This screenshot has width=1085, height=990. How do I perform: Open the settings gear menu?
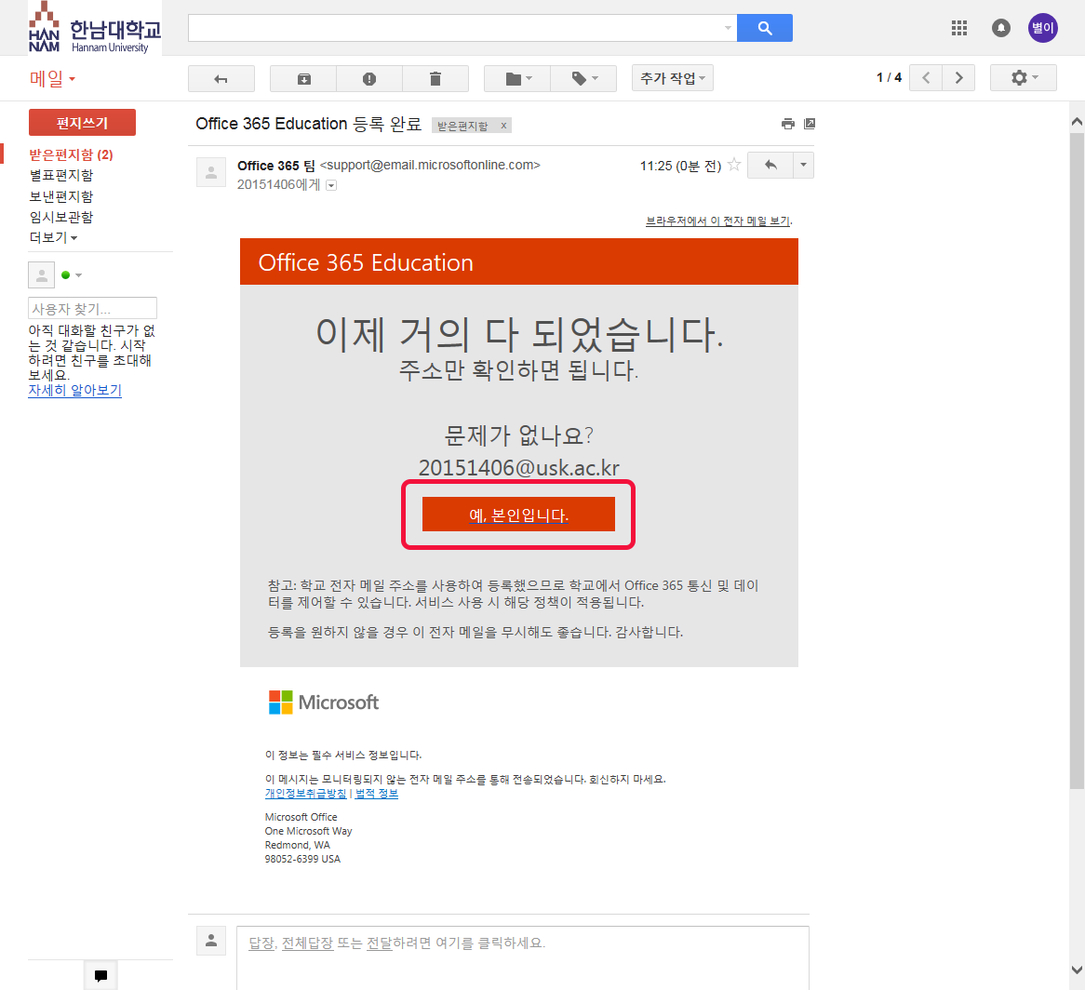[x=1024, y=77]
